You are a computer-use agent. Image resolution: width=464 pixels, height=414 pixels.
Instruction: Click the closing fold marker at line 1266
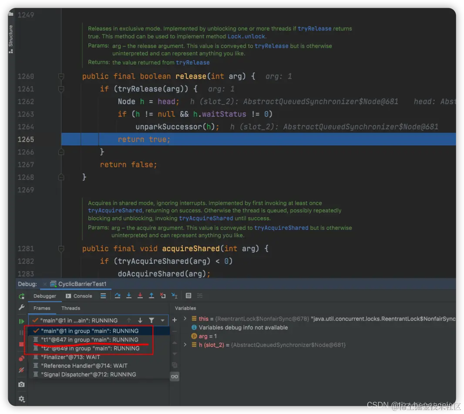point(61,152)
